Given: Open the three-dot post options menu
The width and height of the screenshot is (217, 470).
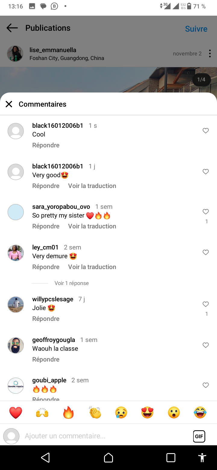Looking at the screenshot, I should tap(210, 54).
